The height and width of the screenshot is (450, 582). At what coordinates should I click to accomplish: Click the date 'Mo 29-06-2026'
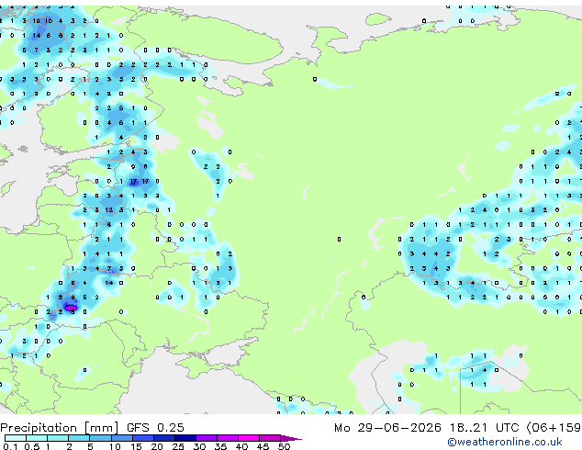pyautogui.click(x=387, y=428)
